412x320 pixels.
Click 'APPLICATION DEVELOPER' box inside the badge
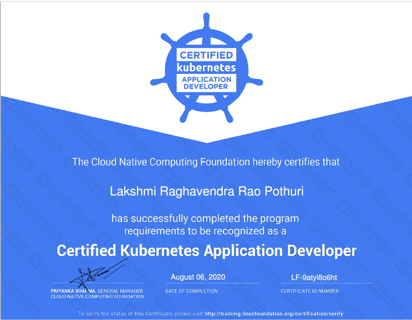click(206, 83)
